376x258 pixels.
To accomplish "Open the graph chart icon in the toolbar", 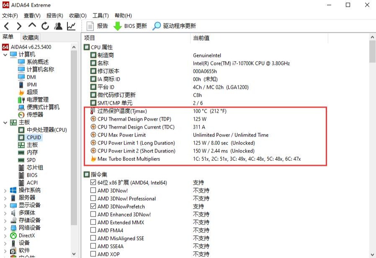I will point(71,26).
